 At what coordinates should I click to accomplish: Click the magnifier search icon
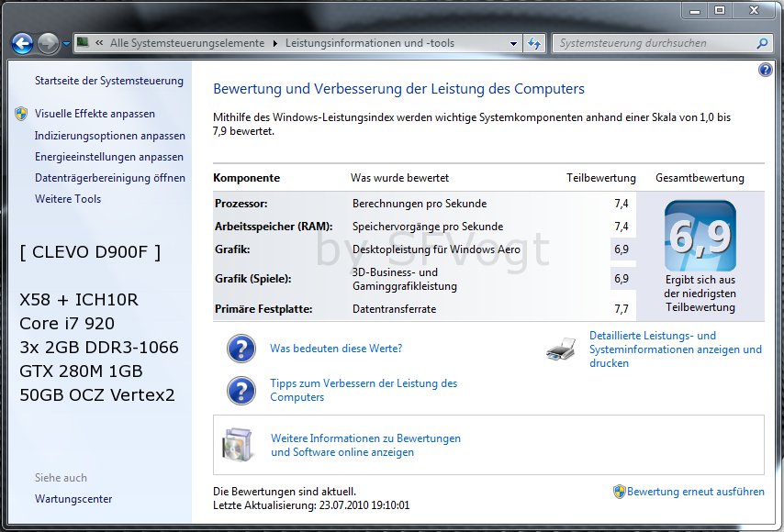[x=761, y=43]
